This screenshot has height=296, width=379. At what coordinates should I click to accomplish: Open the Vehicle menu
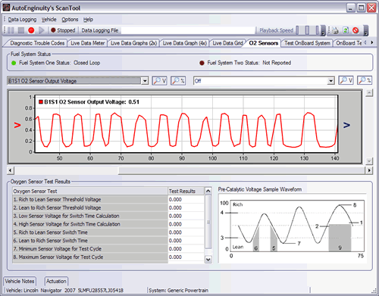point(49,20)
